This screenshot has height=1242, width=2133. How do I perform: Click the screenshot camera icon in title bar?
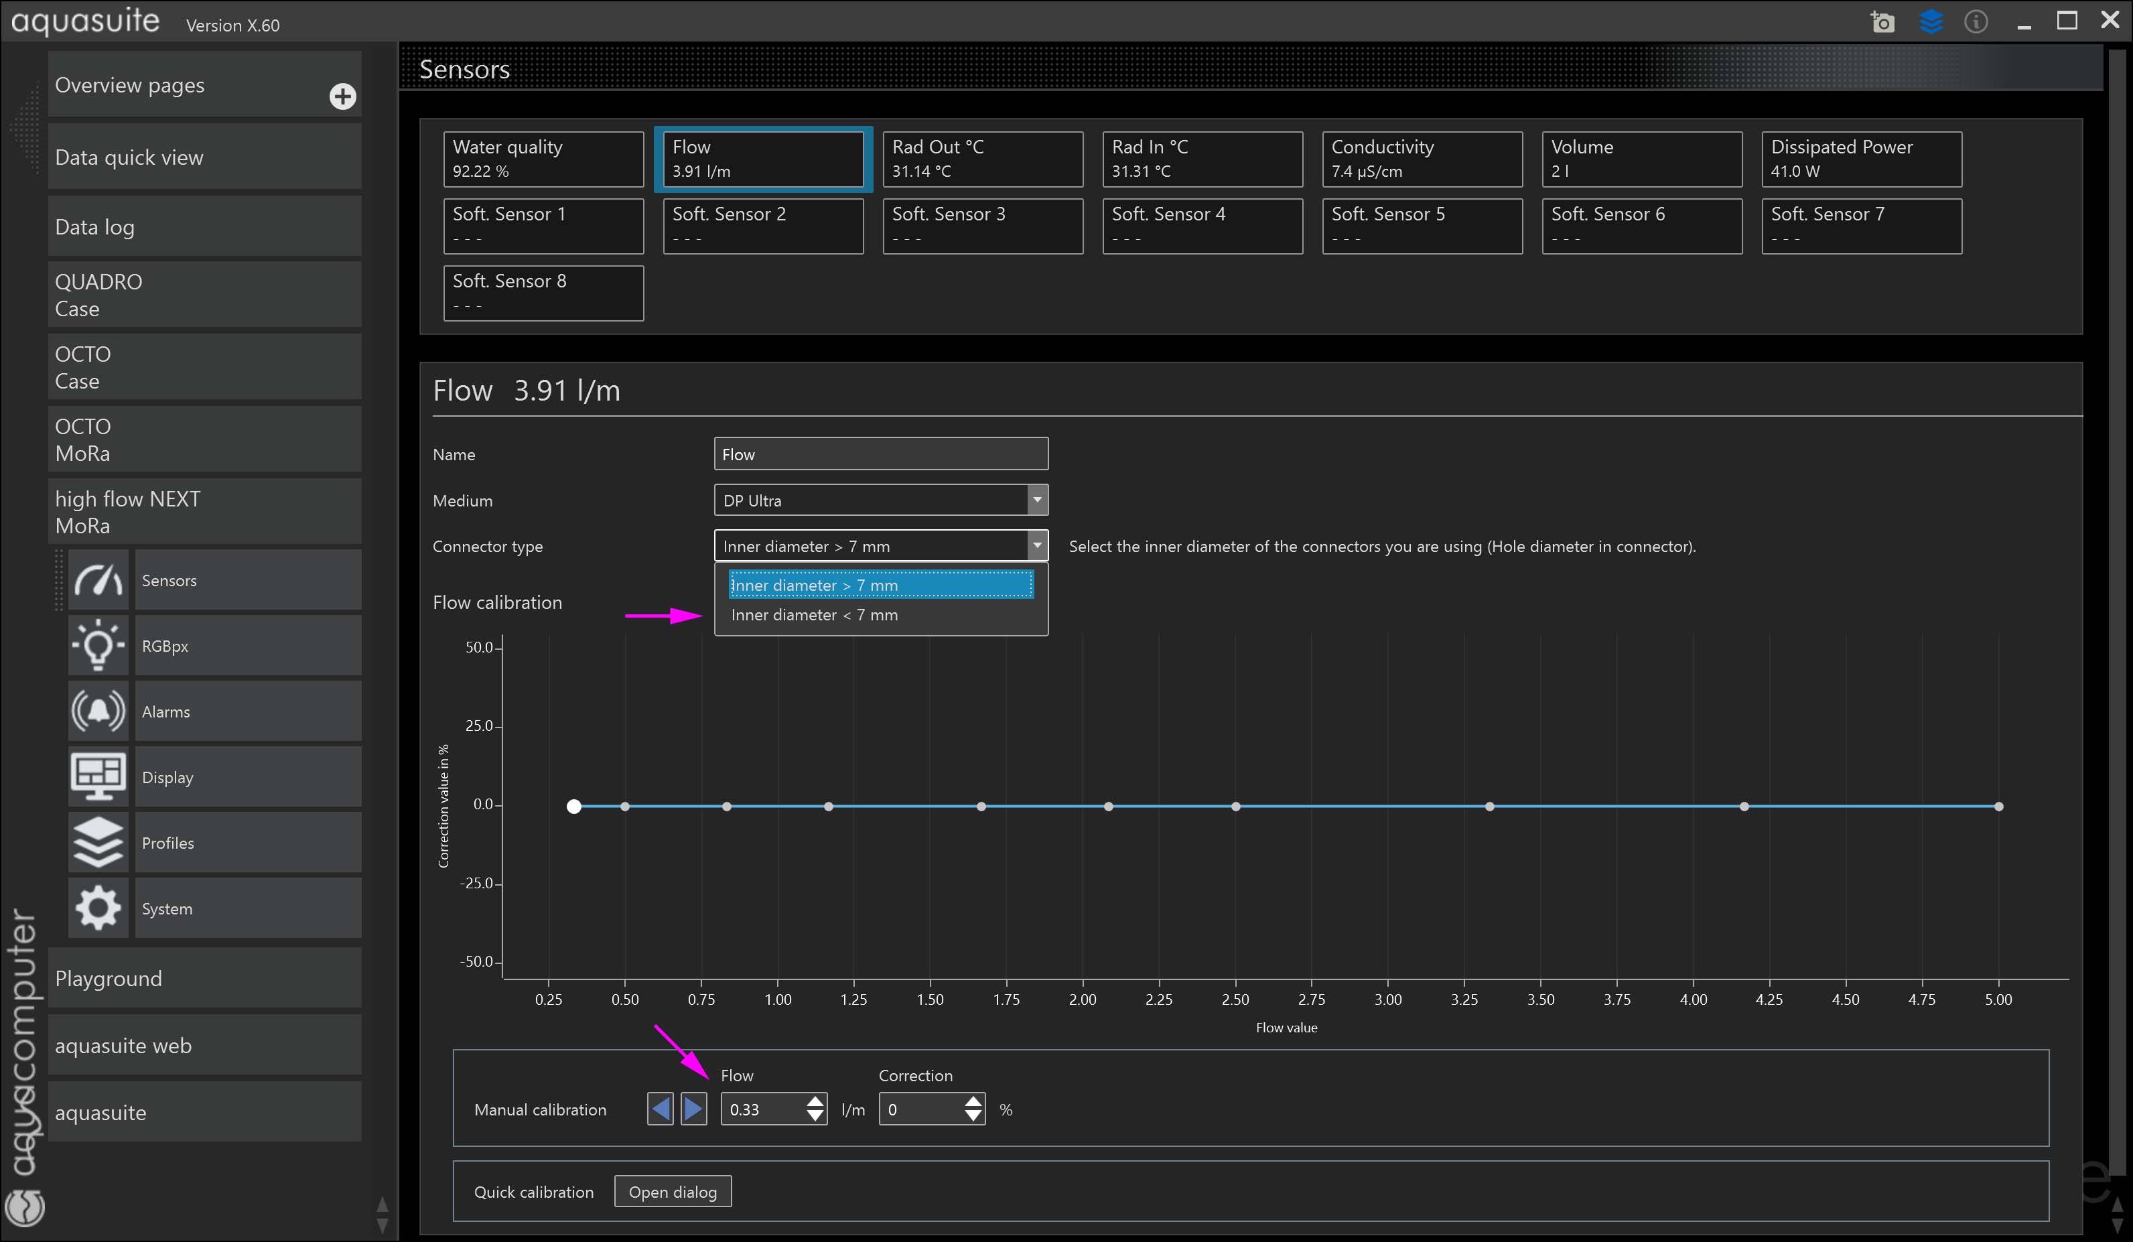(1882, 22)
